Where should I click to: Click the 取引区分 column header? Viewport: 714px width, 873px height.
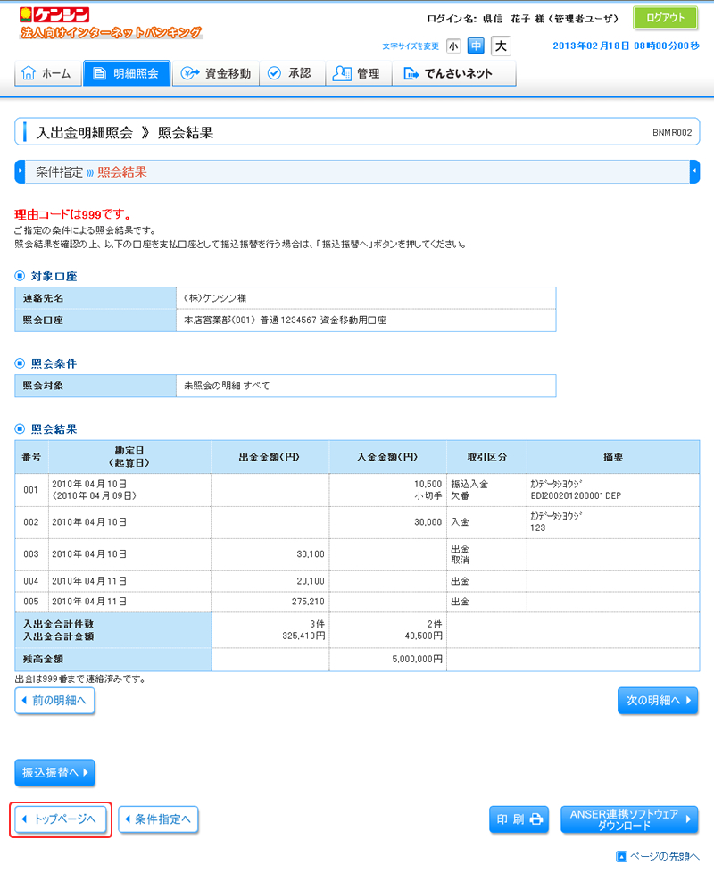[x=487, y=457]
